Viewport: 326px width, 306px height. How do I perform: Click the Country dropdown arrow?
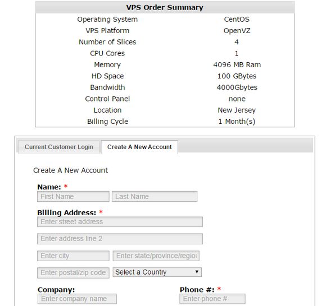(197, 272)
